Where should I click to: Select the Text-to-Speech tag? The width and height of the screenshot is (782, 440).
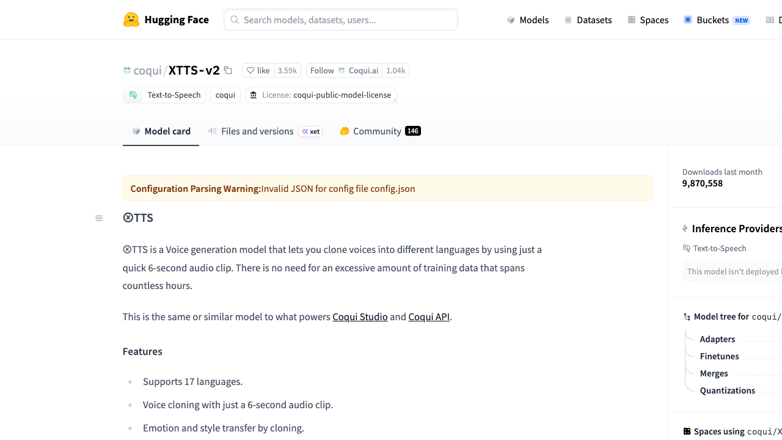click(165, 95)
